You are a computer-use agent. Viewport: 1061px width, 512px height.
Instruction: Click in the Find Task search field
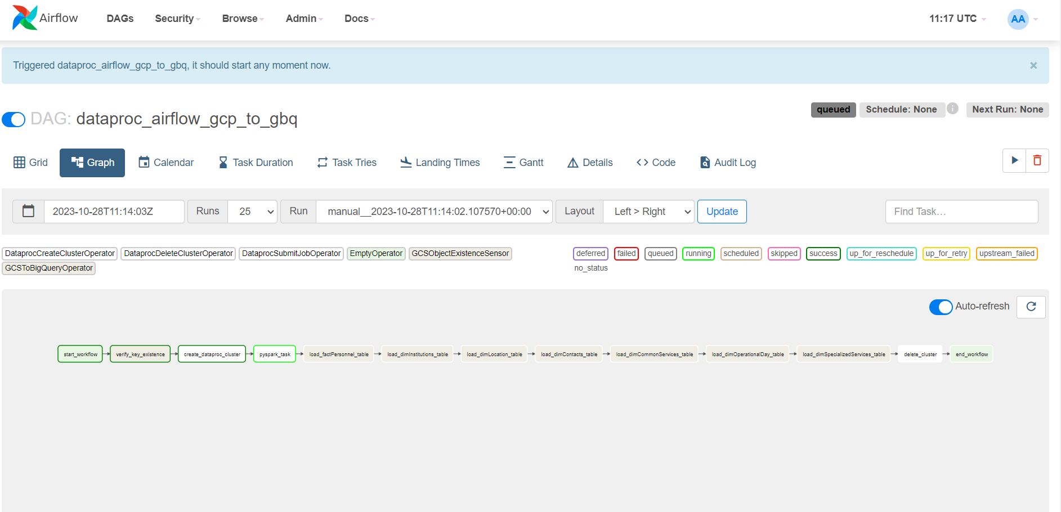click(961, 212)
